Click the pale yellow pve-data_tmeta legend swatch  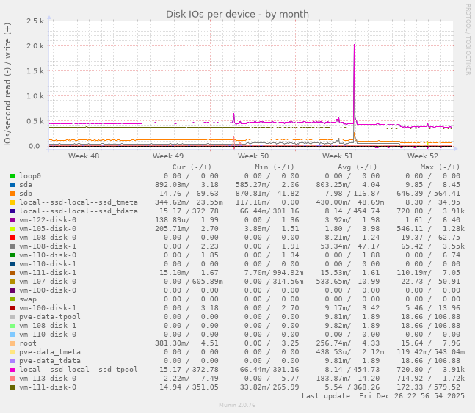click(12, 352)
